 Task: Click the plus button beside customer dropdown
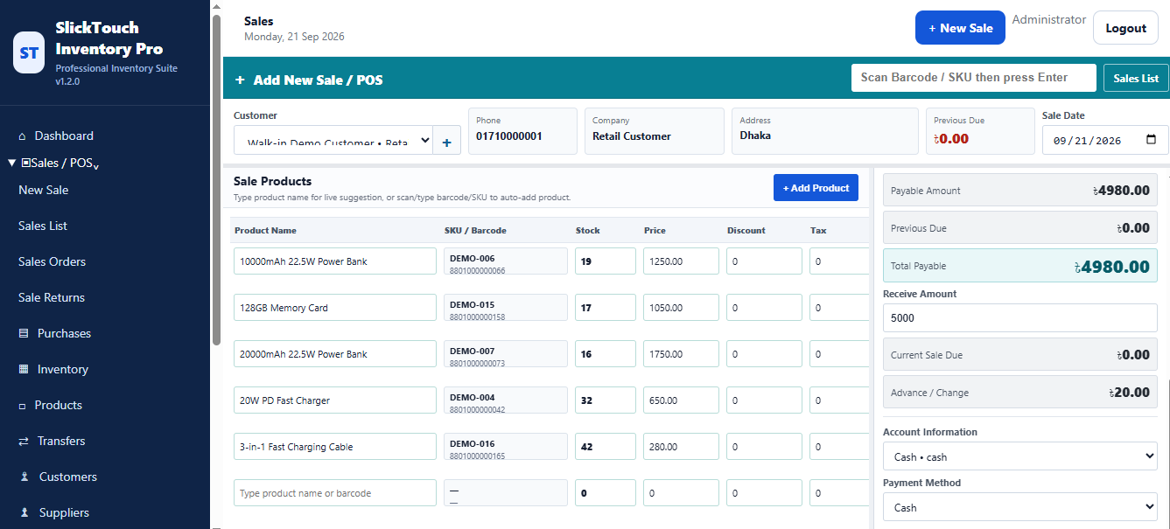click(446, 141)
